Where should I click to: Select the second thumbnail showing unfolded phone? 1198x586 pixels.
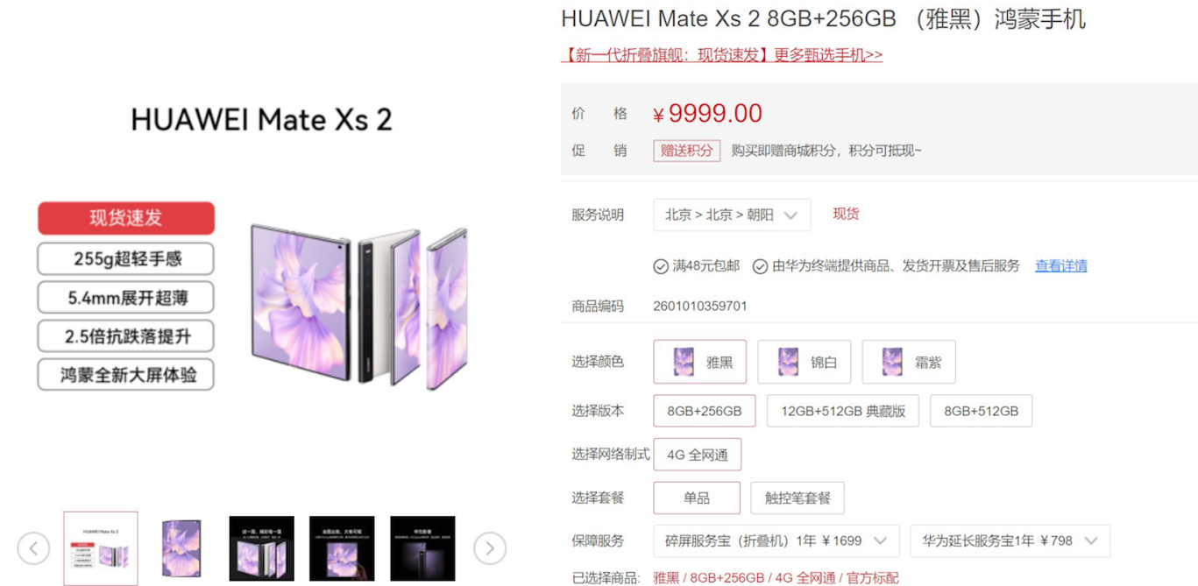point(181,548)
